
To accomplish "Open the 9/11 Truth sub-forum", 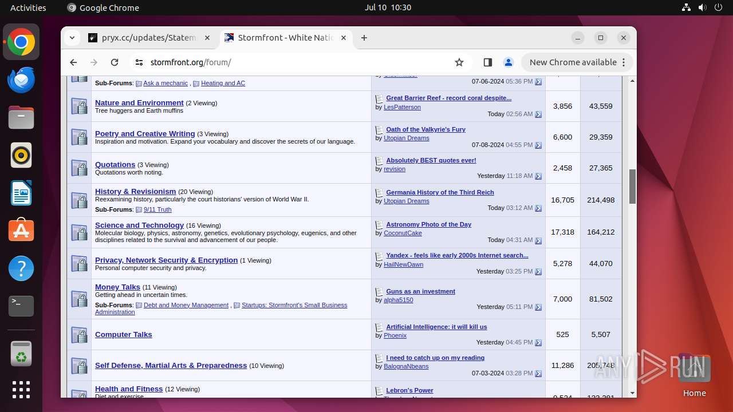I will [x=157, y=209].
